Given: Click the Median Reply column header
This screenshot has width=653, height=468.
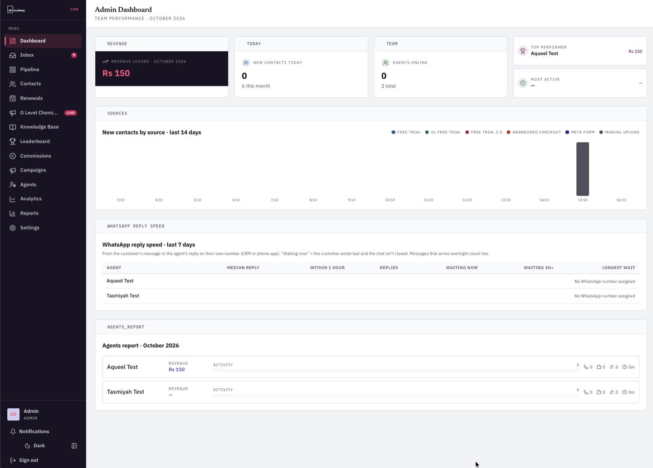Looking at the screenshot, I should (243, 268).
